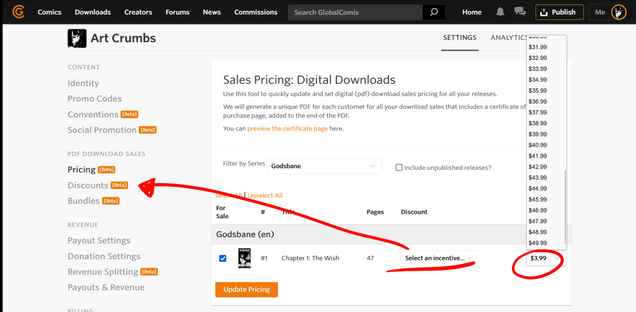This screenshot has height=312, width=636.
Task: Open the Forums menu
Action: [177, 12]
